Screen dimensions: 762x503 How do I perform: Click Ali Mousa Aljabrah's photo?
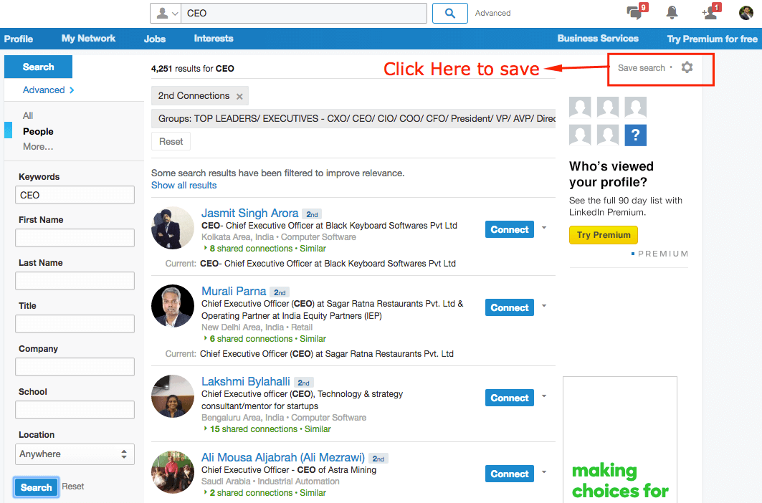[x=173, y=472]
